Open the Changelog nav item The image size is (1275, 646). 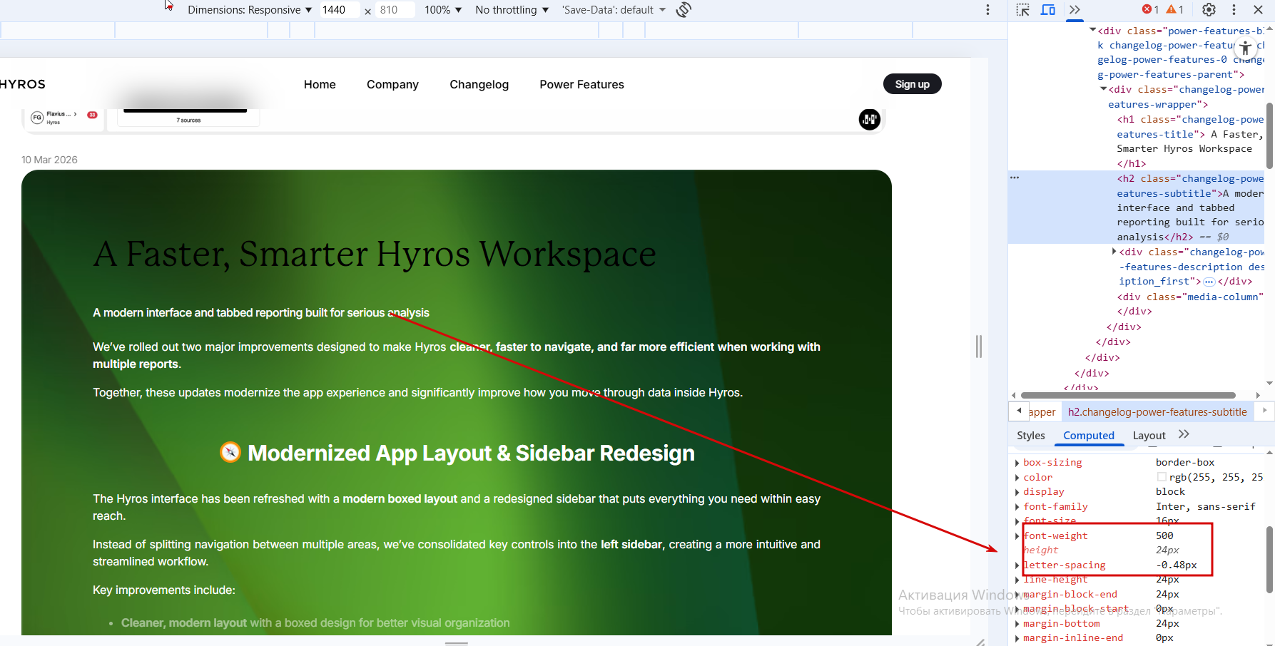point(479,84)
